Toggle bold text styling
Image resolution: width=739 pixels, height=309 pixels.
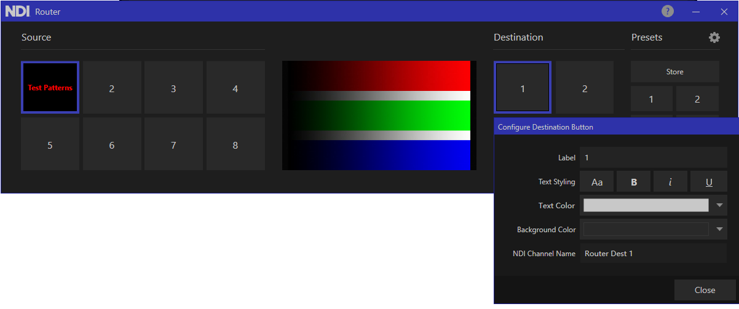pos(634,182)
